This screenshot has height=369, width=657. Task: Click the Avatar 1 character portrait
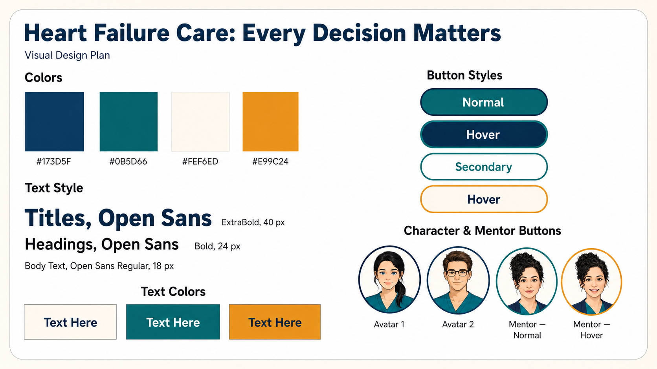(389, 280)
